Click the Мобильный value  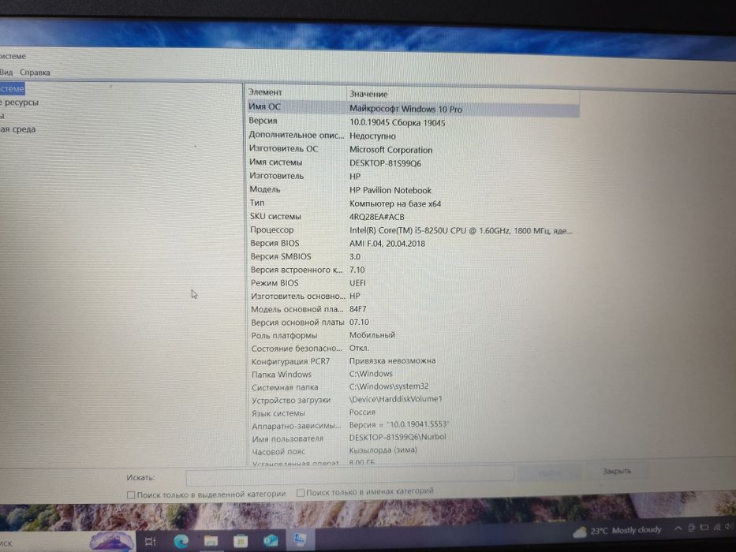point(372,334)
